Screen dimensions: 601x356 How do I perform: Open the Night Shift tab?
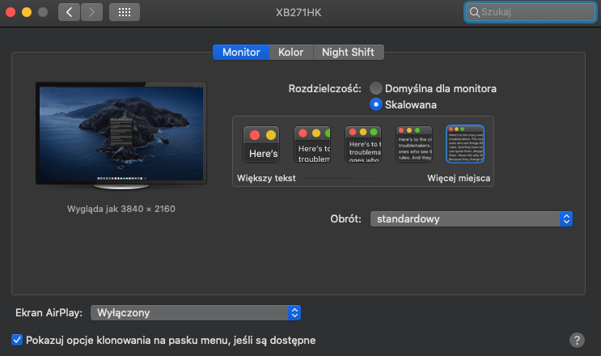348,52
